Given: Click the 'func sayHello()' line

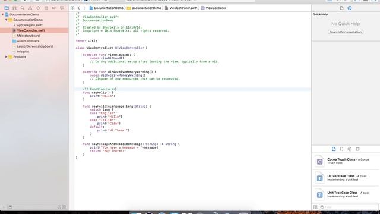Looking at the screenshot, I should point(98,93).
